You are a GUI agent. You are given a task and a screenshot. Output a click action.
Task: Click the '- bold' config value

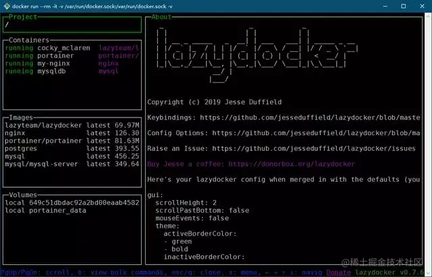click(x=175, y=249)
